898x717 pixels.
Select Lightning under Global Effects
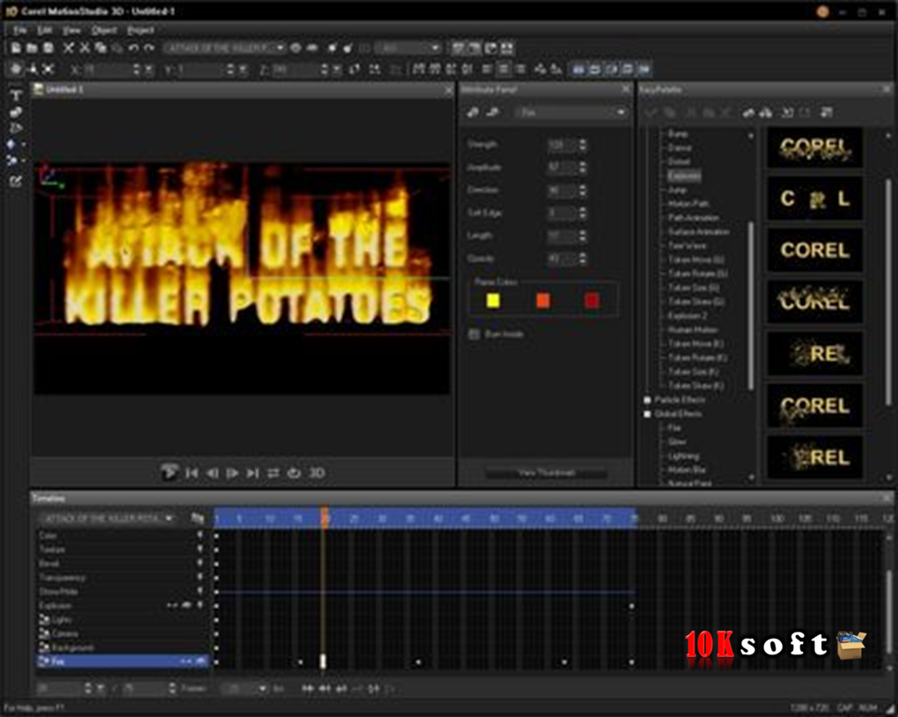(683, 456)
